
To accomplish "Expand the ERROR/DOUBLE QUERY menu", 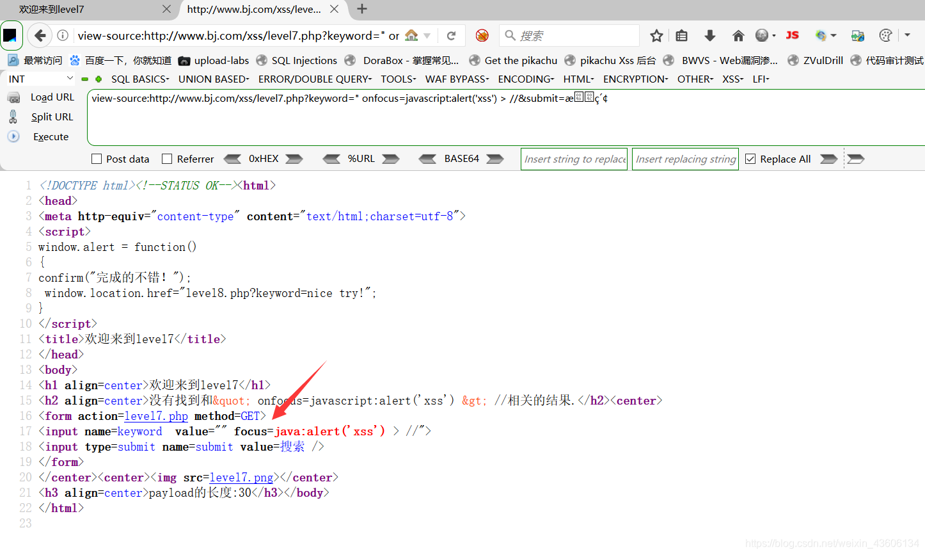I will pos(315,79).
